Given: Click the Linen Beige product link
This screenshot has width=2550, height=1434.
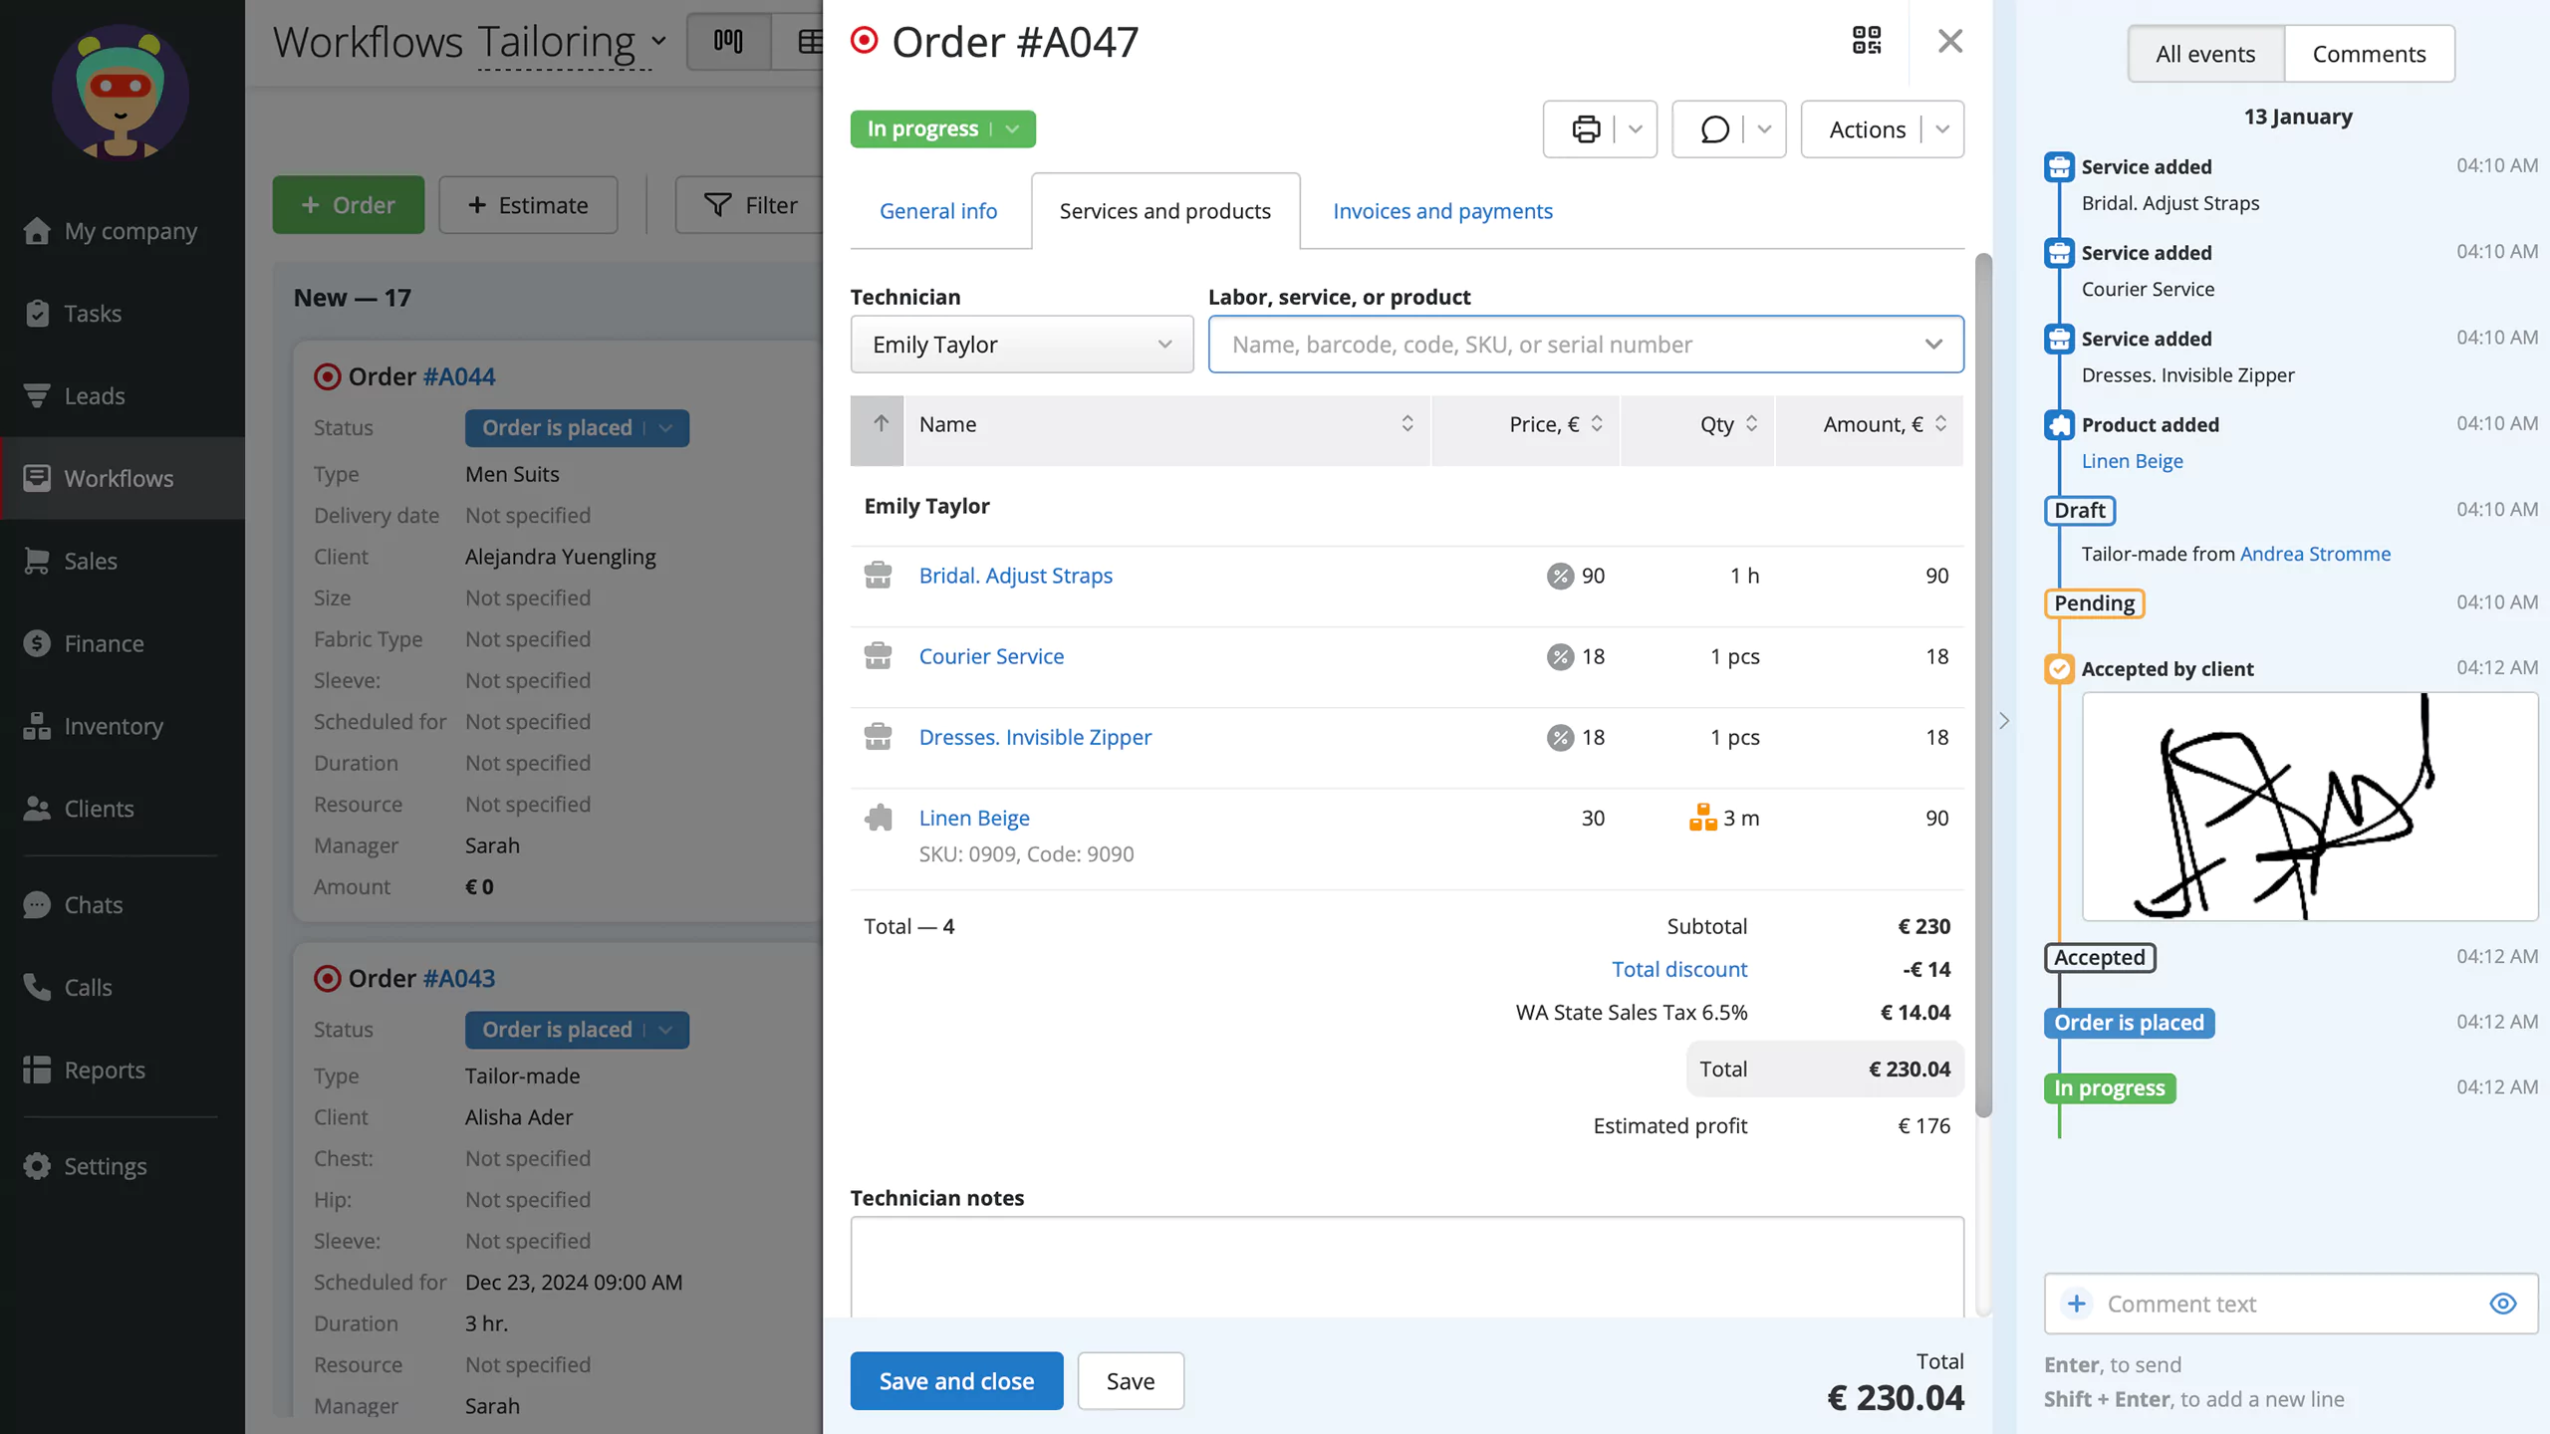Looking at the screenshot, I should tap(974, 816).
